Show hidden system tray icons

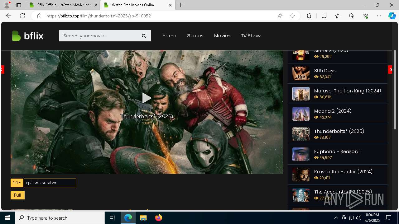click(336, 218)
